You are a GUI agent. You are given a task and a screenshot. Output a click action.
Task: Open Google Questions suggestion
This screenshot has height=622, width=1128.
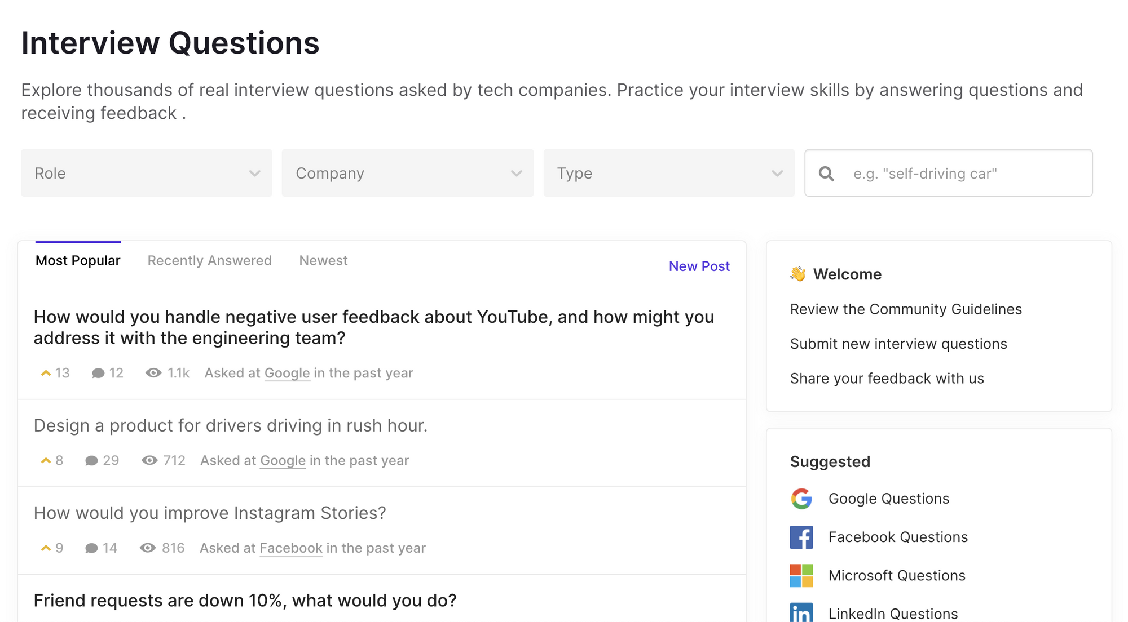[x=889, y=499]
